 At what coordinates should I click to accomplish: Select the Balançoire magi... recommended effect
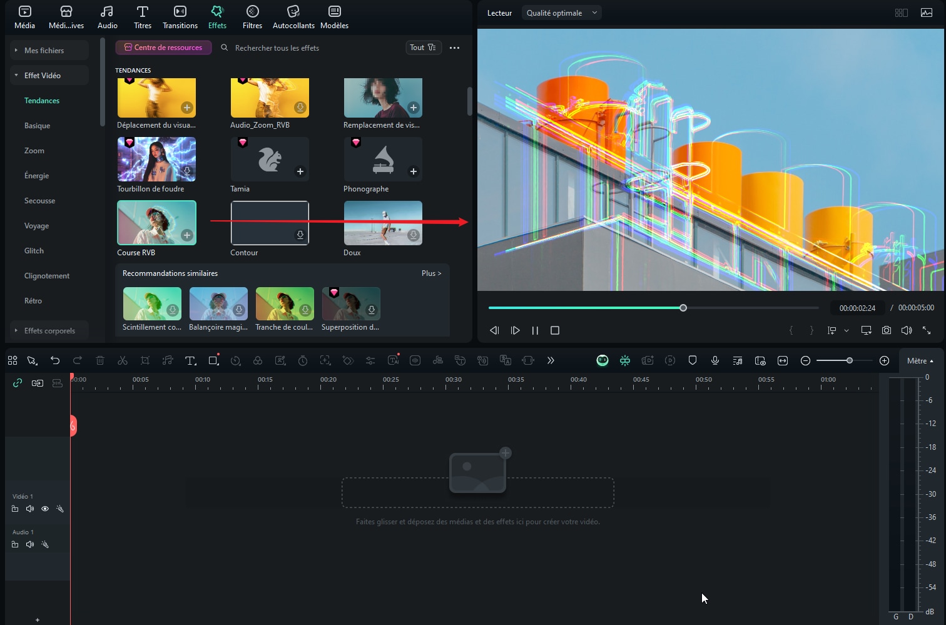tap(218, 303)
